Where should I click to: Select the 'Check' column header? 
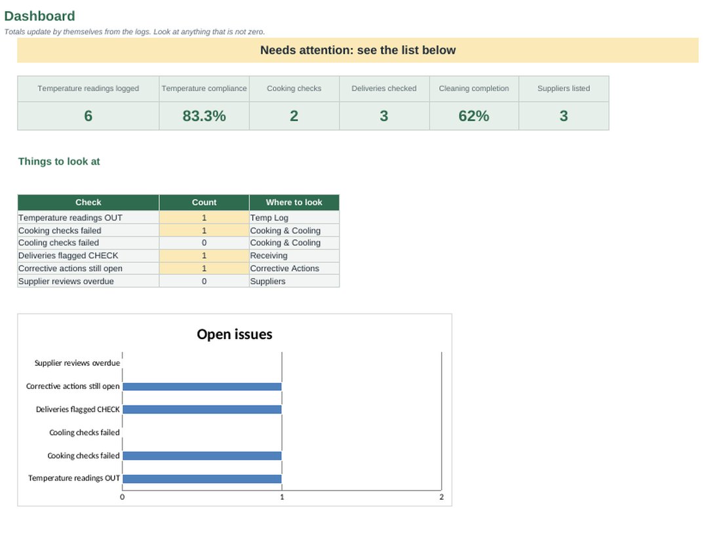click(88, 203)
